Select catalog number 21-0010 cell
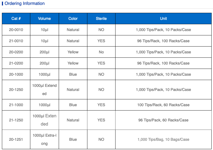Screen dimensions: 213x150 tap(16, 41)
